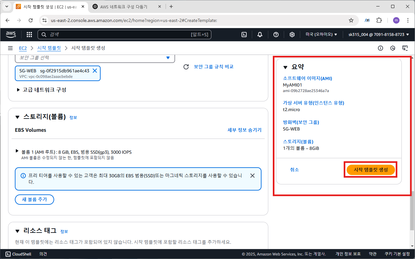The height and width of the screenshot is (259, 415).
Task: Open the info panel icon
Action: [380, 48]
